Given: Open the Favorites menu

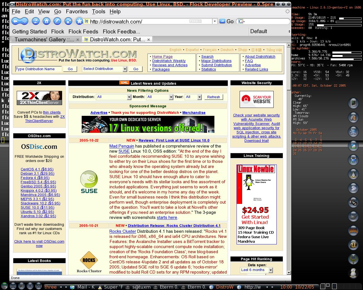Looking at the screenshot, I should coord(77,12).
